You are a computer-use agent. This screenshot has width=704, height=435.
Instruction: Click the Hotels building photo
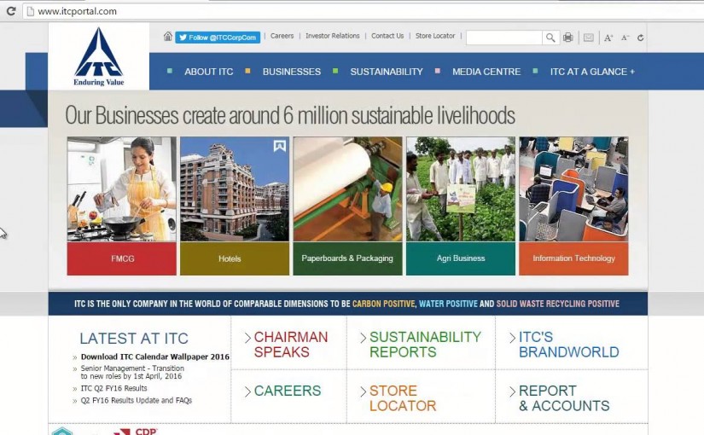[235, 189]
